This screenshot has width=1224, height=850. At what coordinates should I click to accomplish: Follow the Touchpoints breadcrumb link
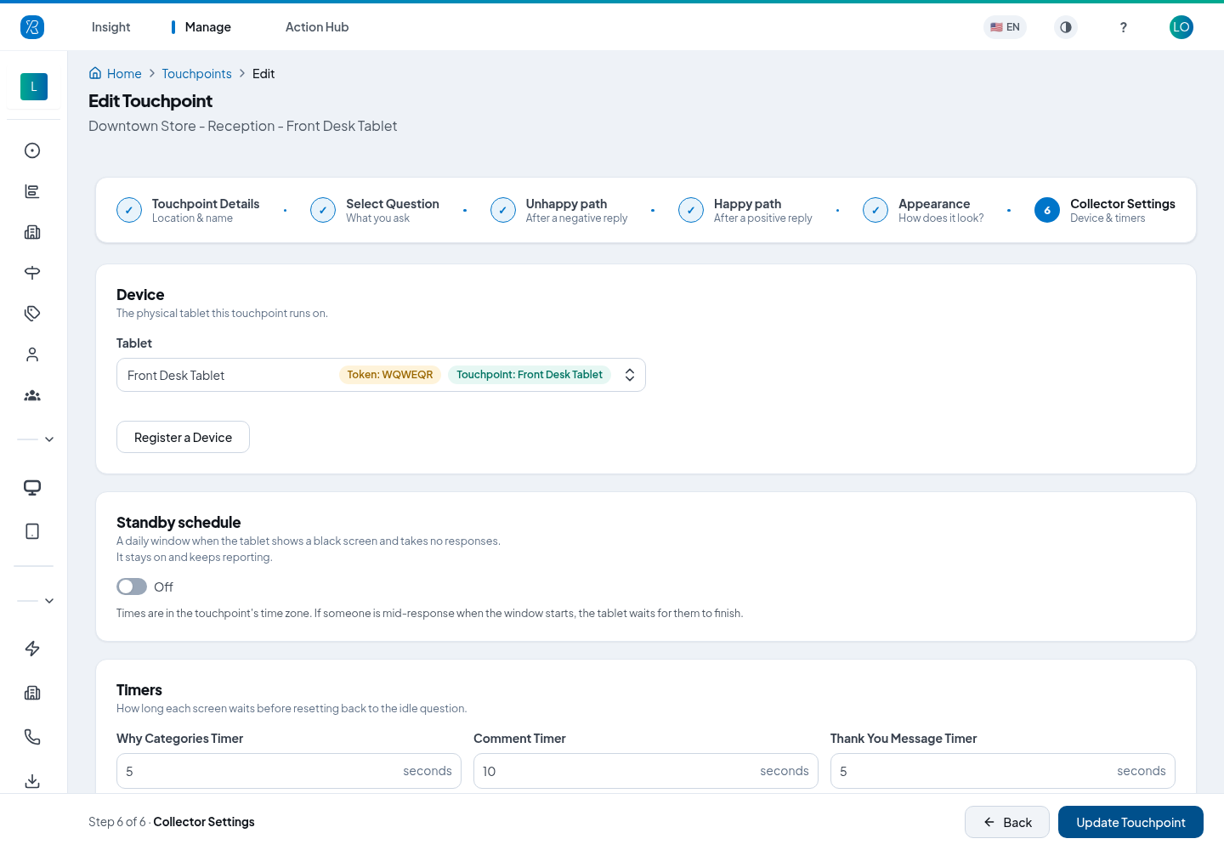196,74
